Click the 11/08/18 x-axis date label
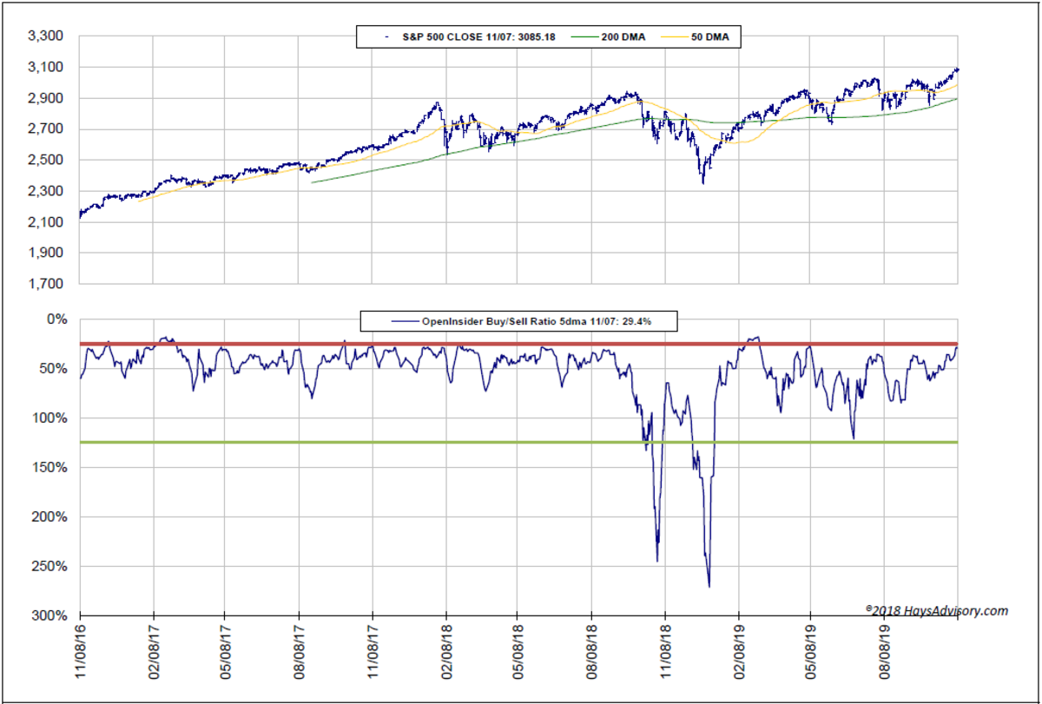This screenshot has width=1042, height=704. [x=666, y=650]
